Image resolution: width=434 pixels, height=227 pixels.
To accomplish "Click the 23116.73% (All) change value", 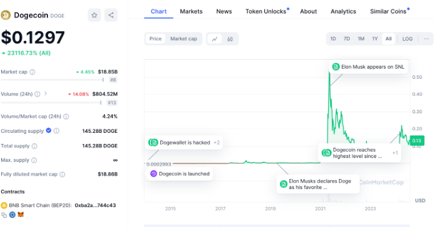I will click(29, 53).
